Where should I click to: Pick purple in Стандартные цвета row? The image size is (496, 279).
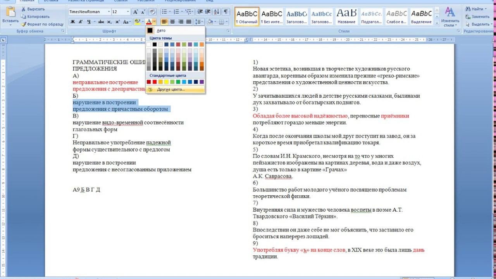(x=201, y=82)
